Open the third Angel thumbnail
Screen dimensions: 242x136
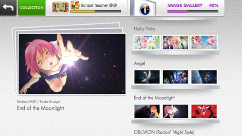point(204,77)
